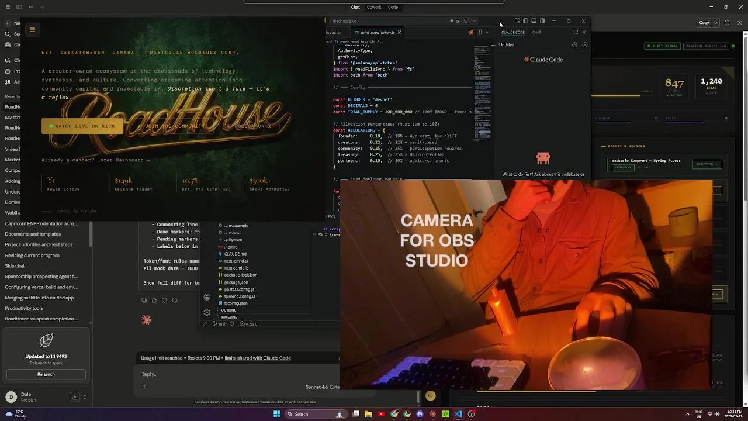Open Project priorities and next steps chat
The width and height of the screenshot is (748, 421).
(x=39, y=244)
